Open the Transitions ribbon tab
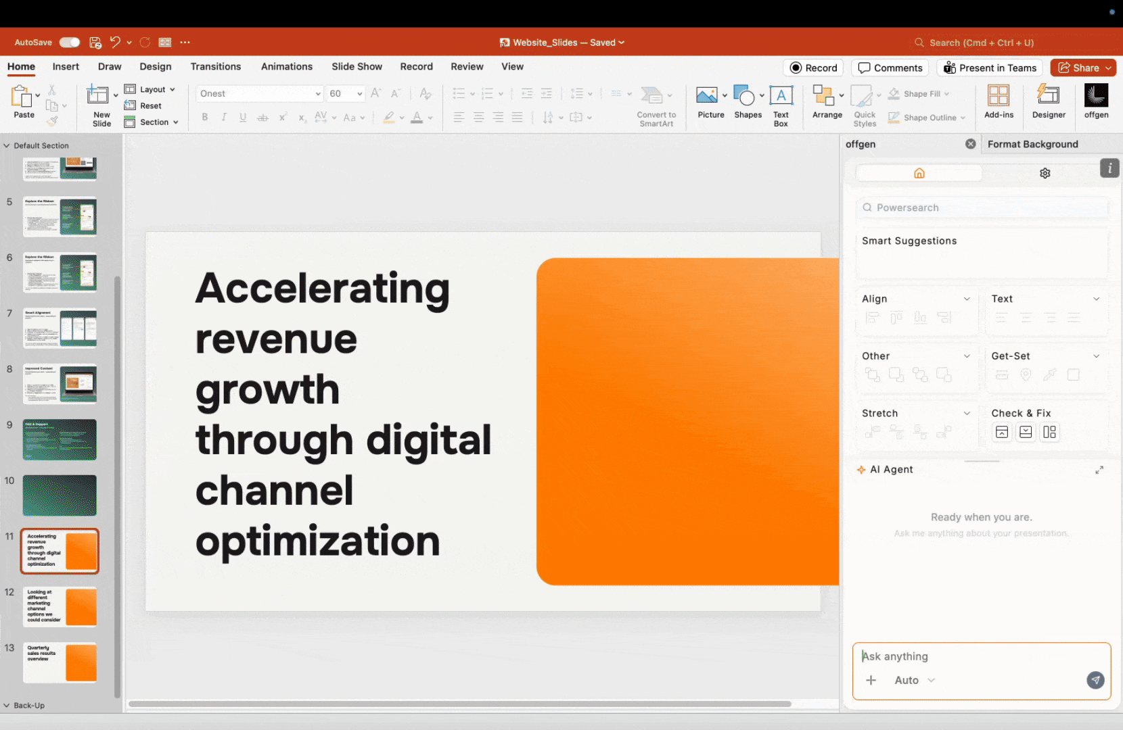The height and width of the screenshot is (730, 1123). 215,66
